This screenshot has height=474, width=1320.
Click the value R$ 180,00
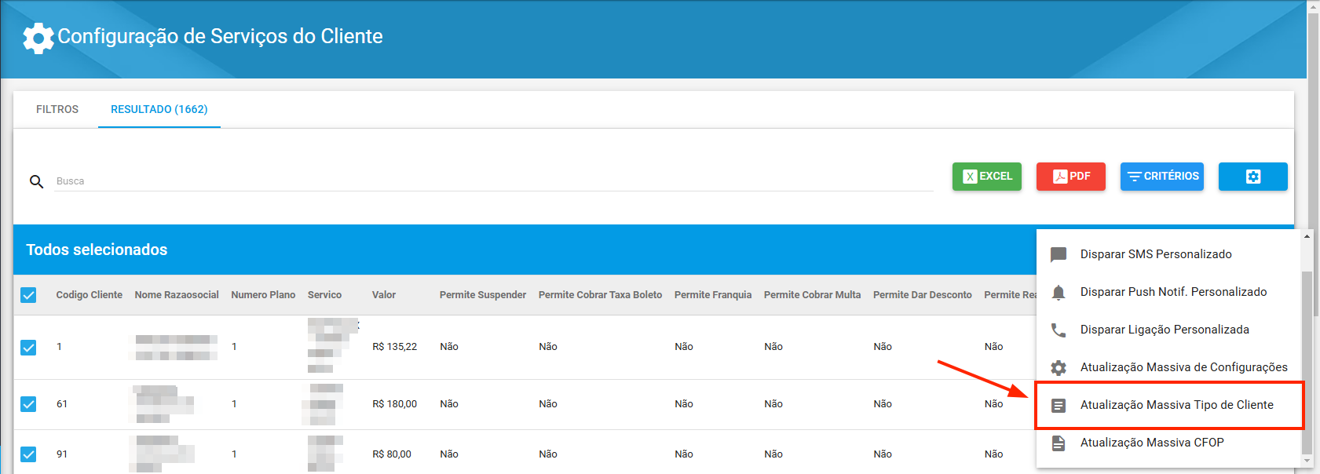pyautogui.click(x=395, y=404)
